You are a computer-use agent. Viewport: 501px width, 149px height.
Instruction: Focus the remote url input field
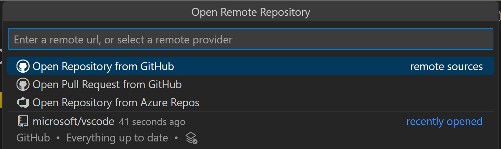click(x=250, y=39)
